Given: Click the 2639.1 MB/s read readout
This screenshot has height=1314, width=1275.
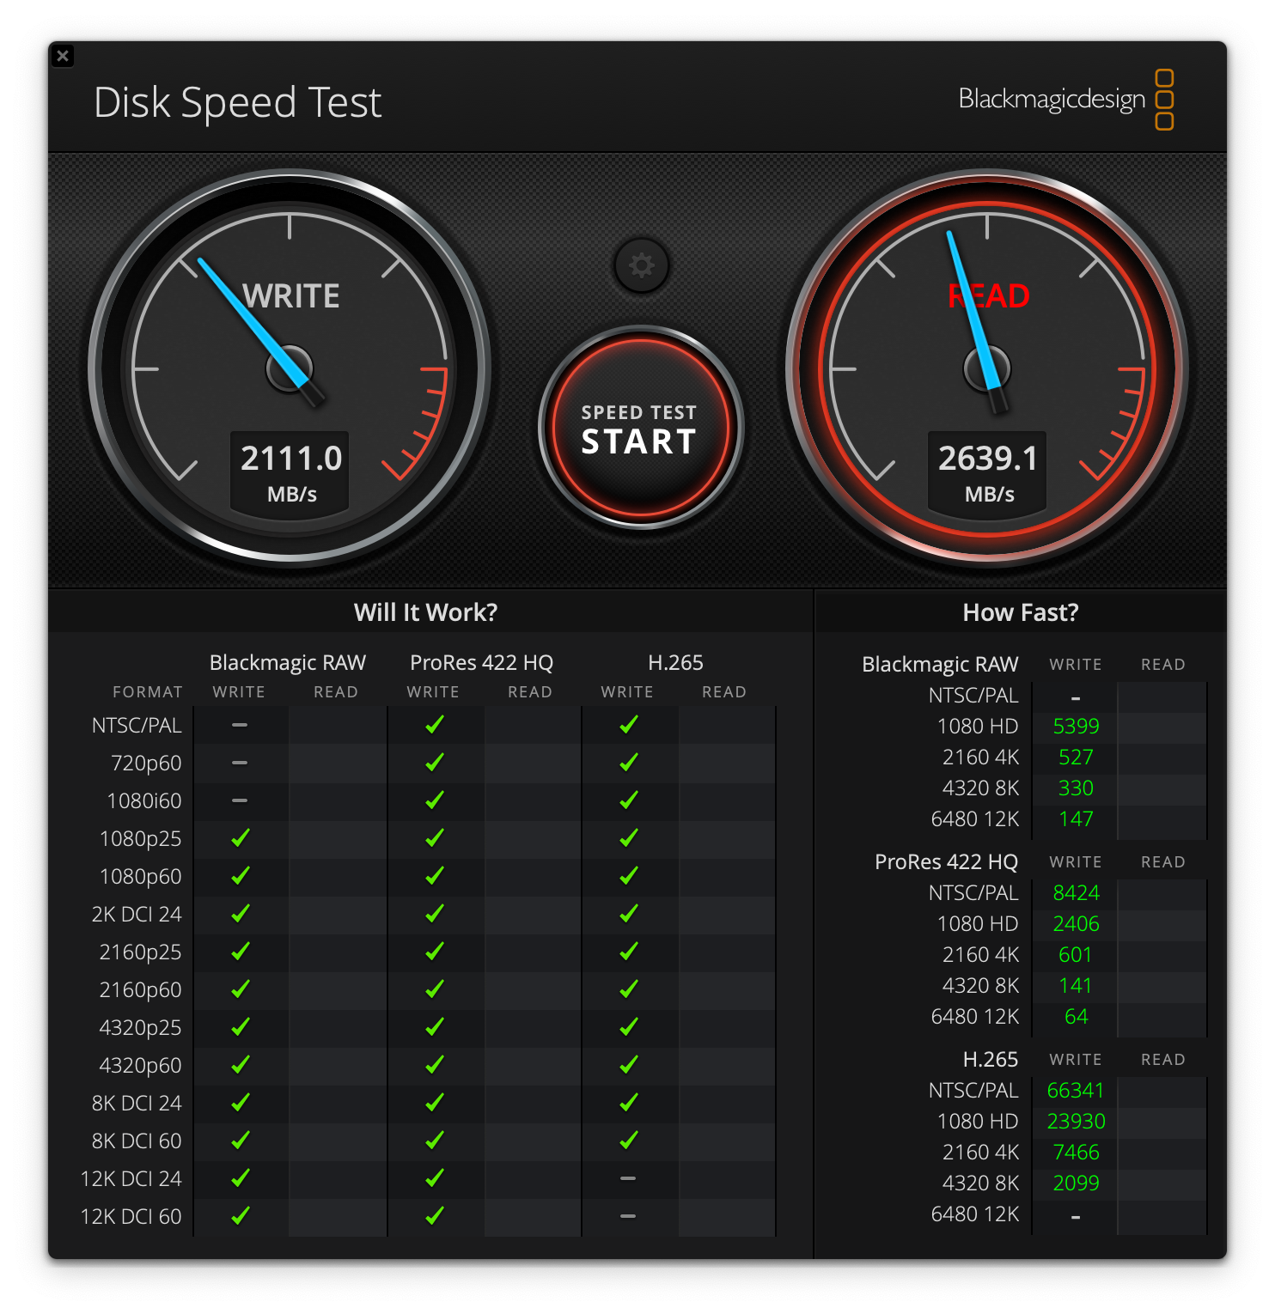Looking at the screenshot, I should pos(986,471).
